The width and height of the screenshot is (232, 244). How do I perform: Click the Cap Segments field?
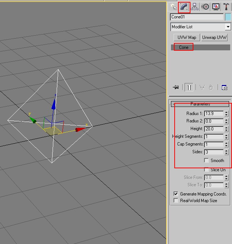(214, 144)
